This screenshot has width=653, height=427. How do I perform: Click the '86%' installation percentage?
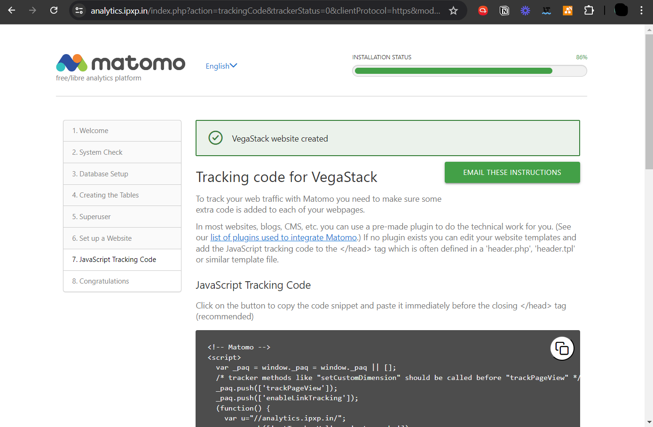[x=582, y=57]
